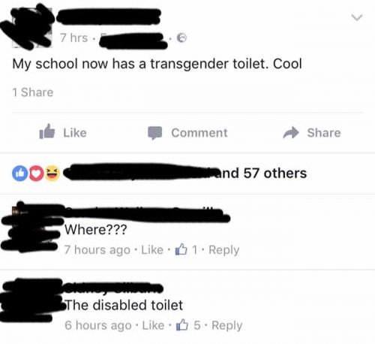This screenshot has height=344, width=375.
Task: Like the "Where???" comment
Action: tap(152, 250)
